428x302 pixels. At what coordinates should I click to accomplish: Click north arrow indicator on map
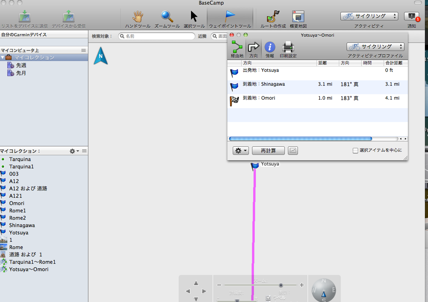click(x=101, y=56)
